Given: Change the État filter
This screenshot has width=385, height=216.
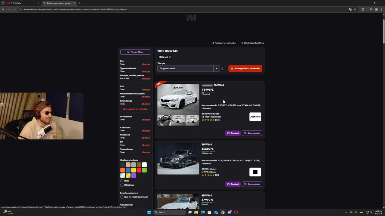Looking at the screenshot, I should tap(146, 64).
